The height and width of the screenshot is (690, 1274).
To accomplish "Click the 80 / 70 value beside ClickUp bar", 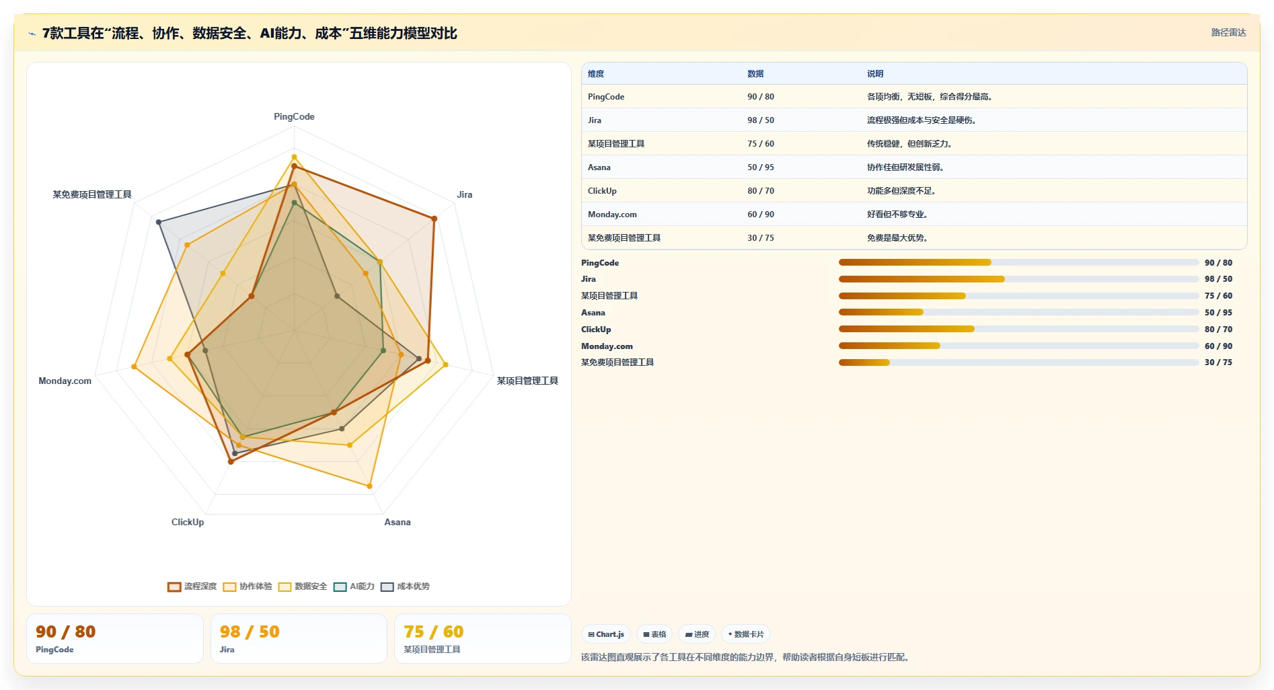I will click(x=1218, y=330).
